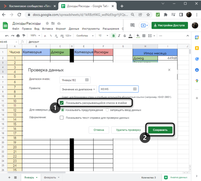201x181 pixels.
Task: Open the Вставка menu
Action: (48, 29)
